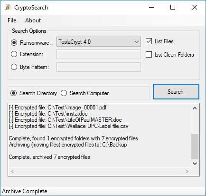
Task: Click the Search button
Action: click(176, 92)
